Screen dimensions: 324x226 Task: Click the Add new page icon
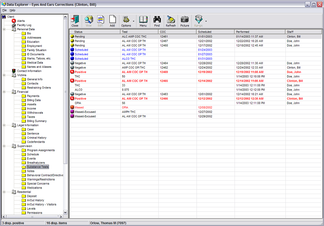pyautogui.click(x=113, y=20)
